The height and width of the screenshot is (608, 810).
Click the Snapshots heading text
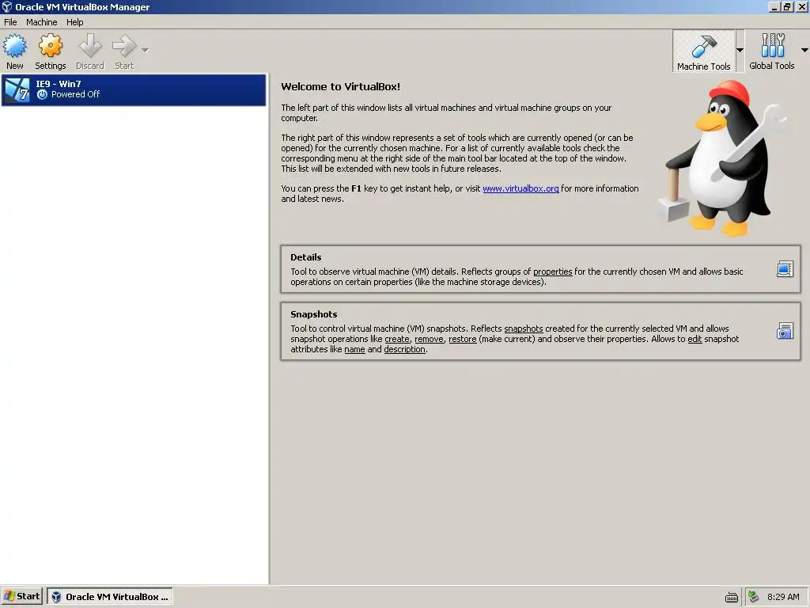tap(313, 314)
